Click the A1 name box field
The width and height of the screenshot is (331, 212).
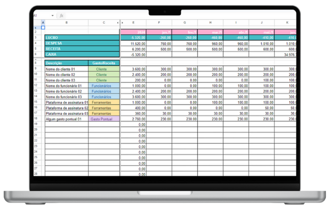tap(42, 16)
